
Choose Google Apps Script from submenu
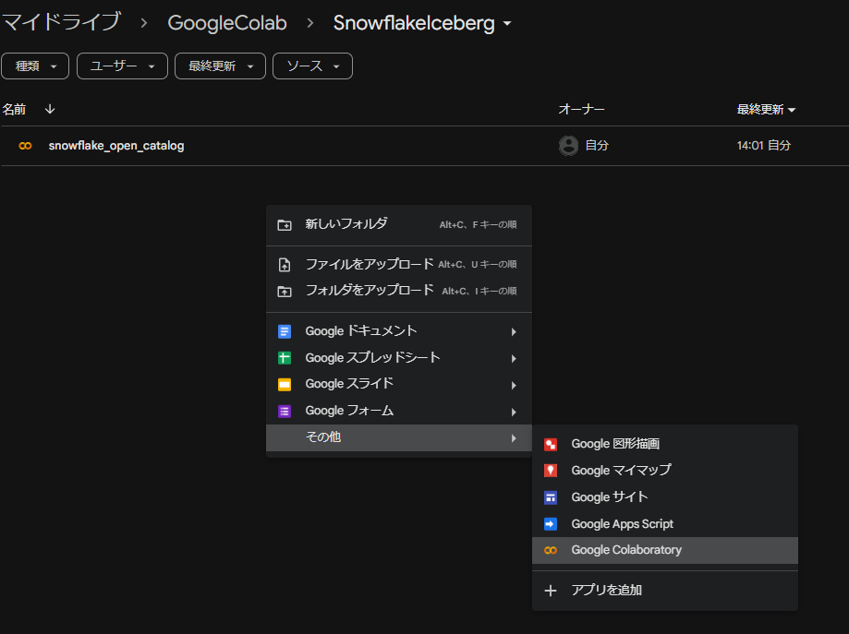click(665, 523)
